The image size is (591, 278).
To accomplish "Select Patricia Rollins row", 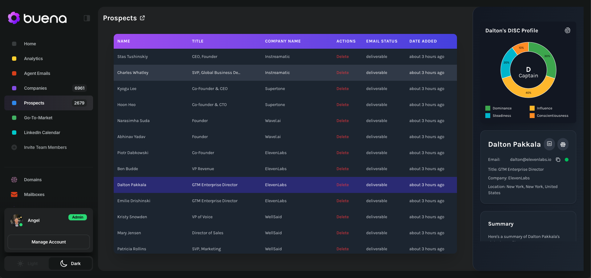I will pyautogui.click(x=285, y=247).
